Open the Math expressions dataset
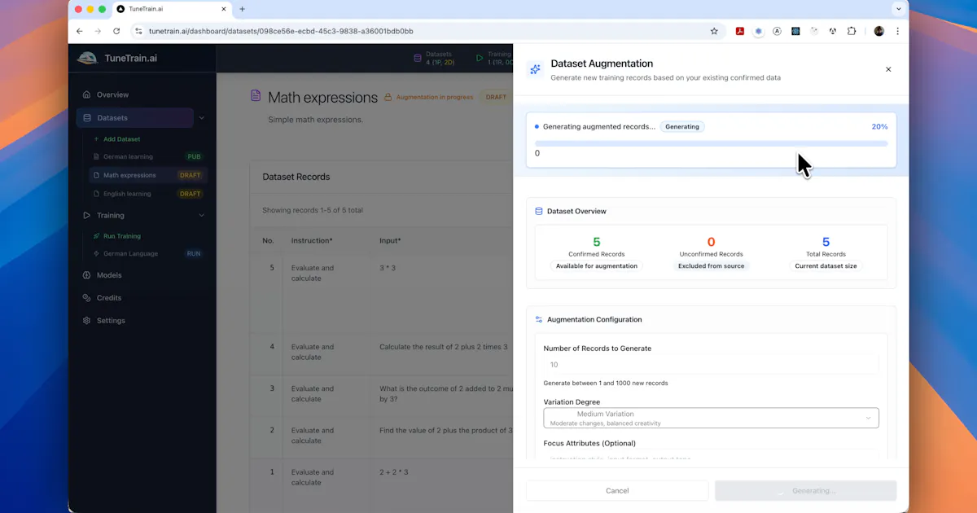977x513 pixels. pyautogui.click(x=148, y=175)
